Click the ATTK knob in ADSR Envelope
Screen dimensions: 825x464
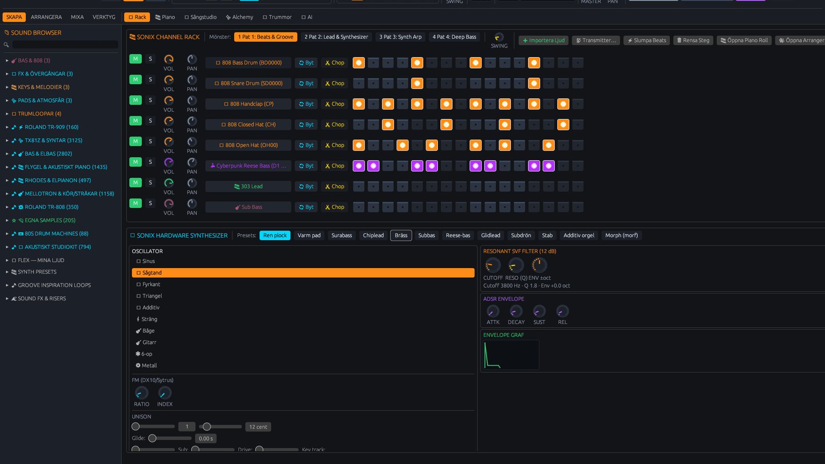click(493, 311)
